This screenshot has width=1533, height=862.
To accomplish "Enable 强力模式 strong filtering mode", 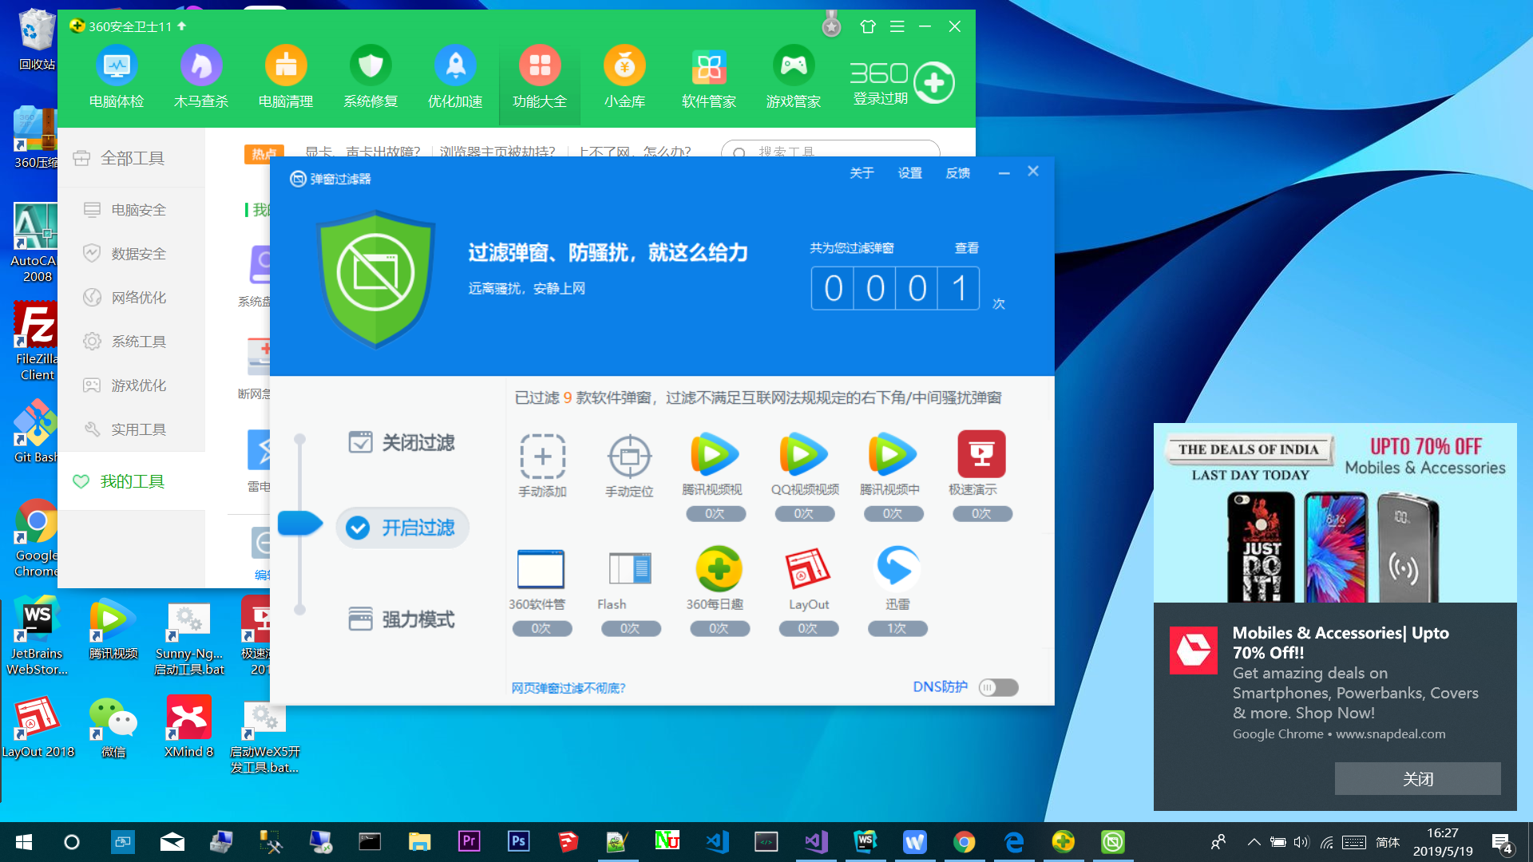I will [x=402, y=619].
